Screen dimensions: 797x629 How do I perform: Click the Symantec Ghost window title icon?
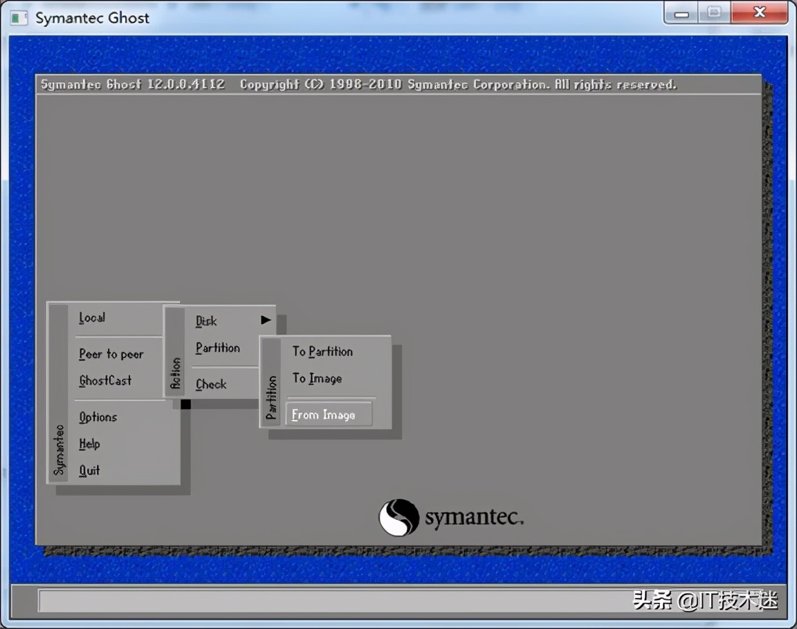click(x=18, y=18)
